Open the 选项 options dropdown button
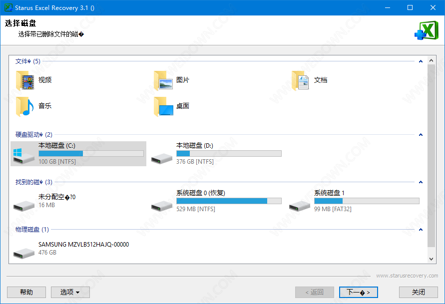 pyautogui.click(x=70, y=292)
